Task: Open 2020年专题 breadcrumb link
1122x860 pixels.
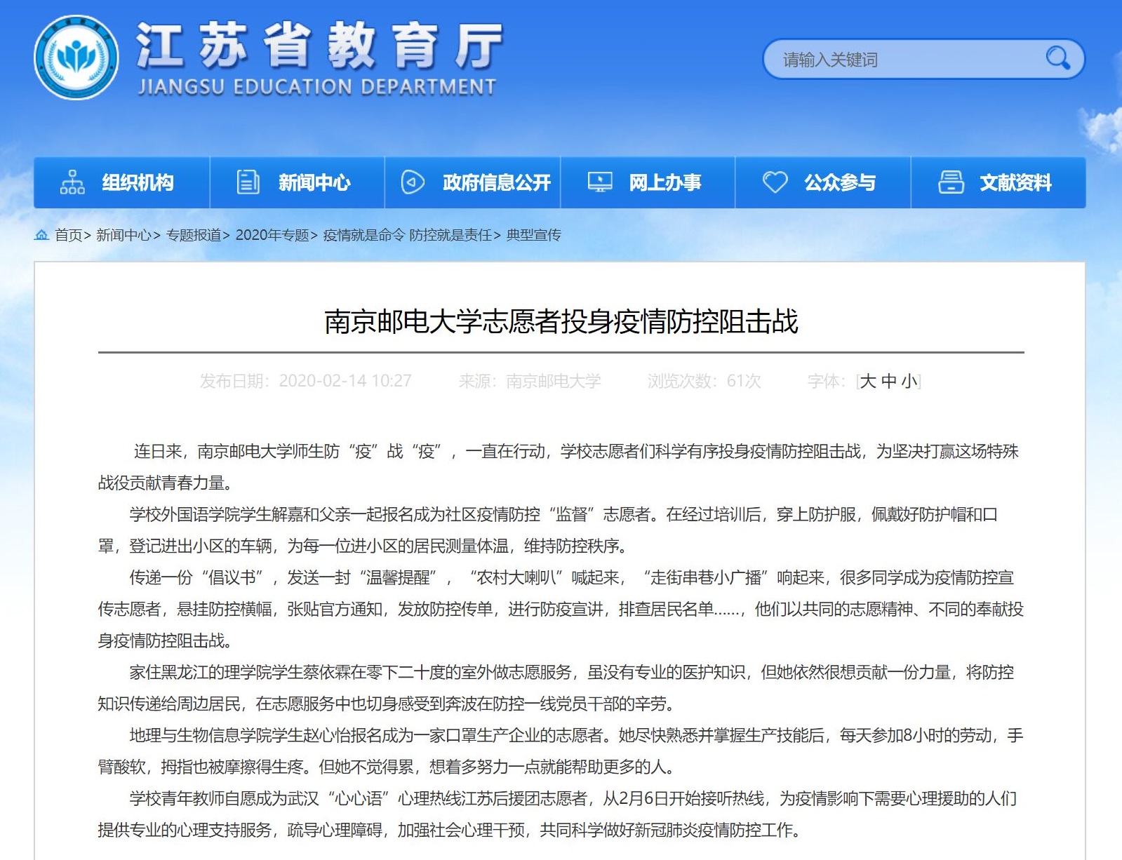Action: click(x=272, y=235)
